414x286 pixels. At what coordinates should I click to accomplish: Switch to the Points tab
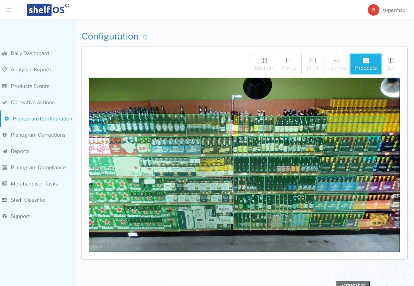click(x=289, y=64)
